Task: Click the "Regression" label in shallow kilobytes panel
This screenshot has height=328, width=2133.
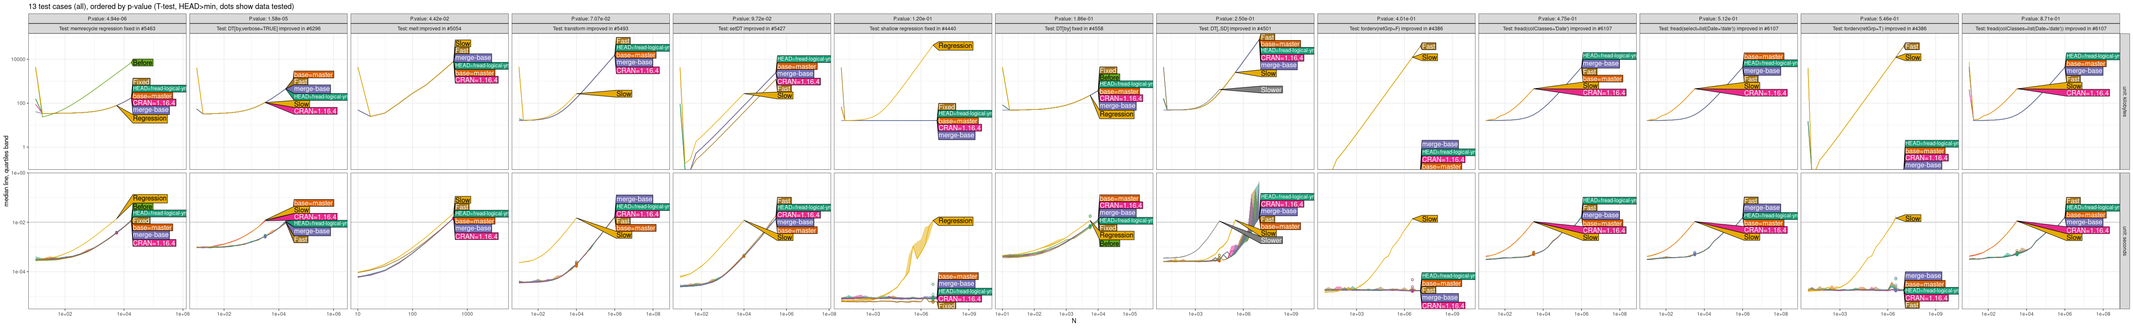Action: (x=955, y=46)
